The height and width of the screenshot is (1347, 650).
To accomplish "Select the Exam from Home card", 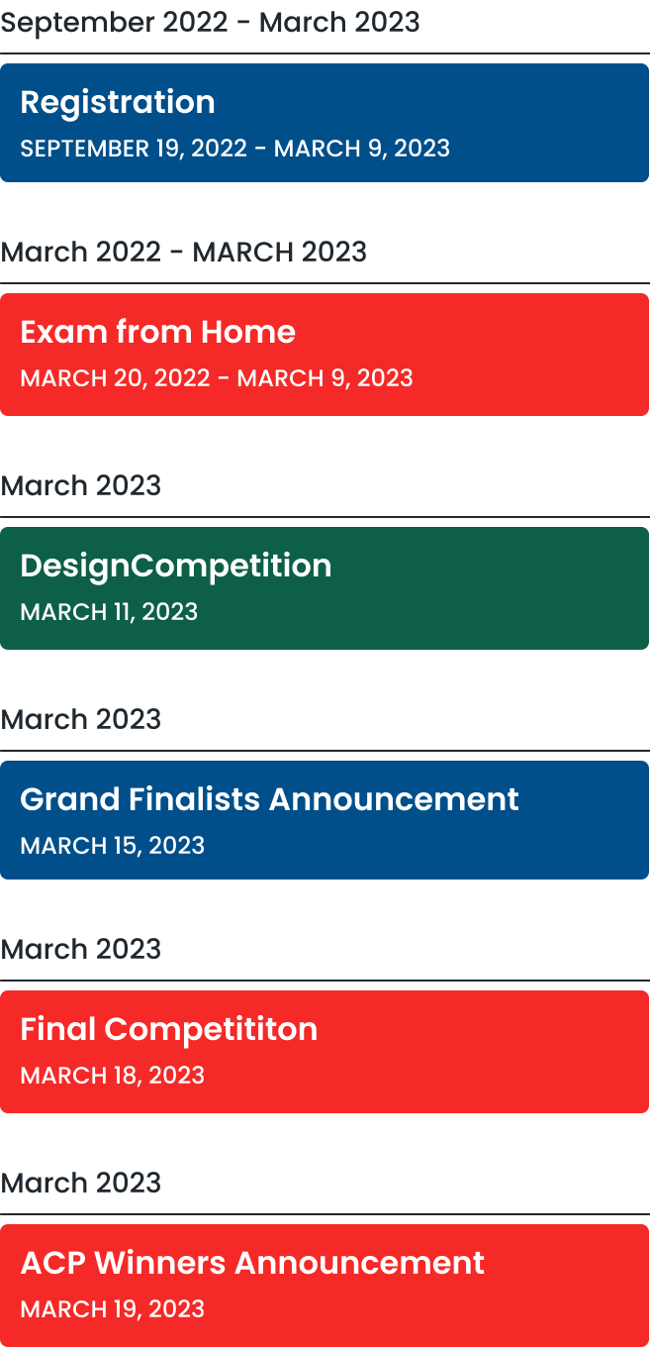I will tap(325, 355).
